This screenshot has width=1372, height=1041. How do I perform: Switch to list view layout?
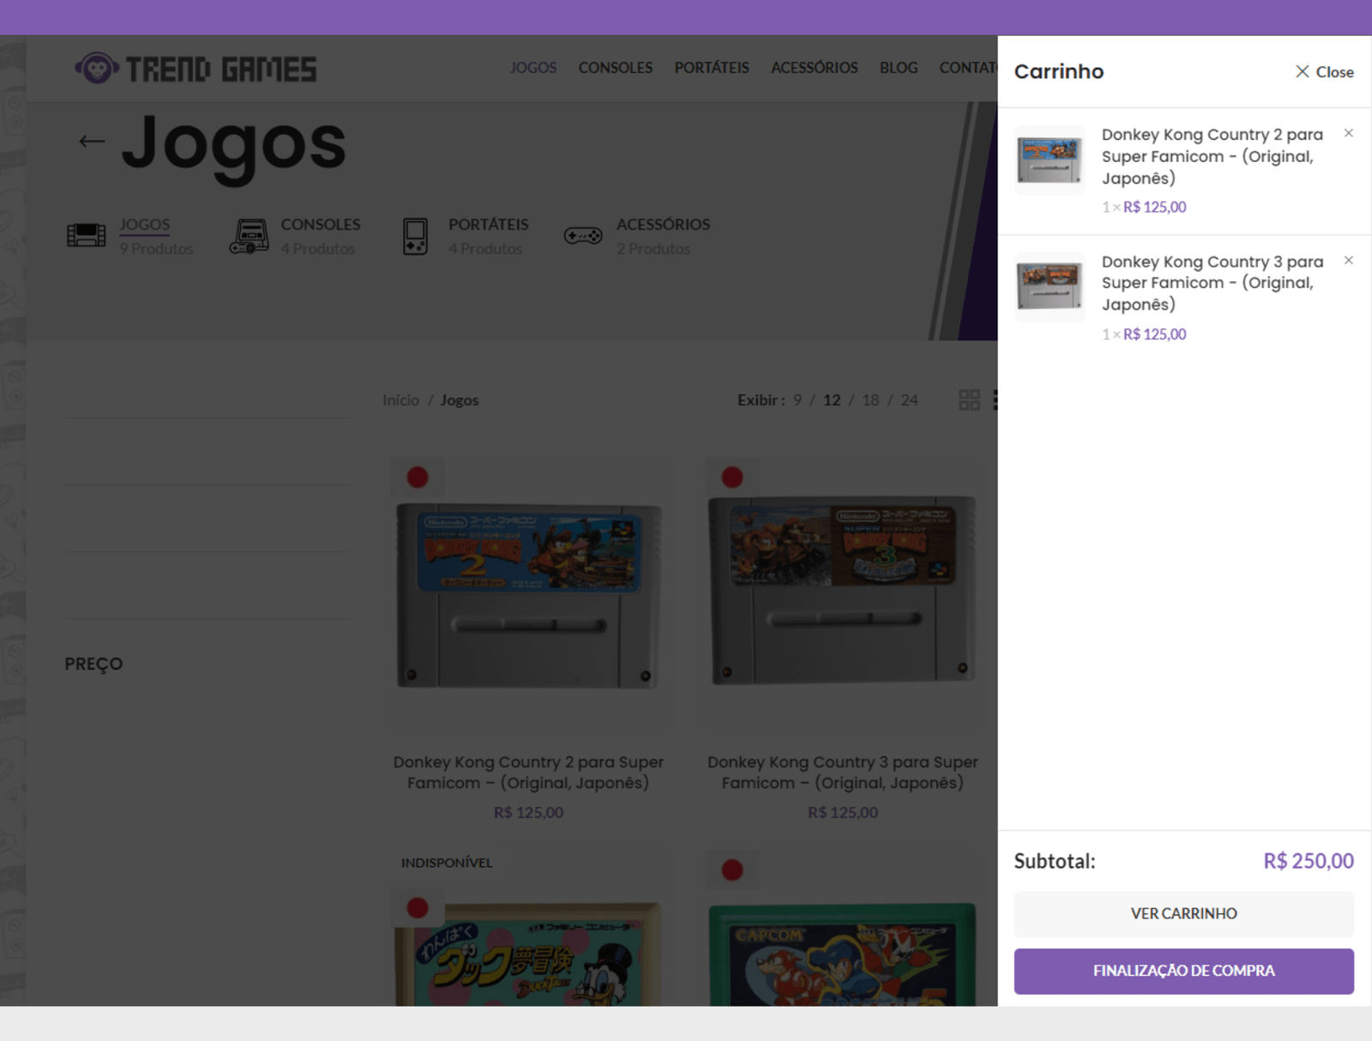[997, 400]
